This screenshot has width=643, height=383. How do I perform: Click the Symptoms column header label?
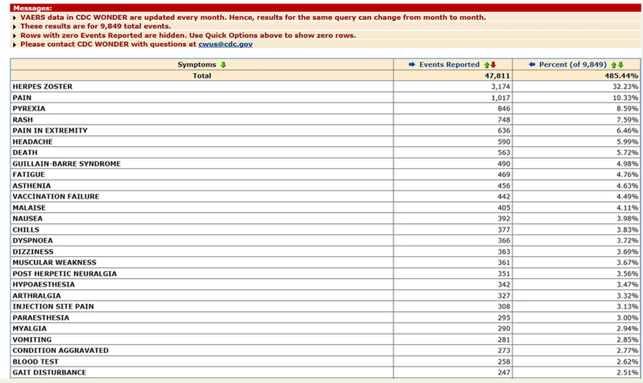coord(196,64)
